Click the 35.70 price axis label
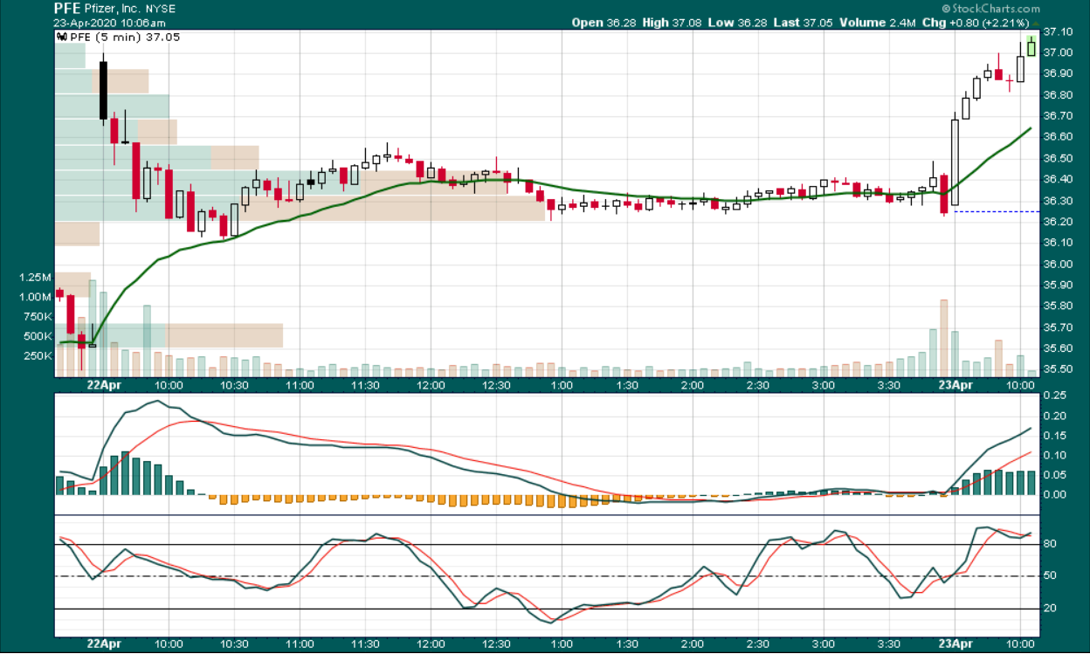 pos(1058,327)
